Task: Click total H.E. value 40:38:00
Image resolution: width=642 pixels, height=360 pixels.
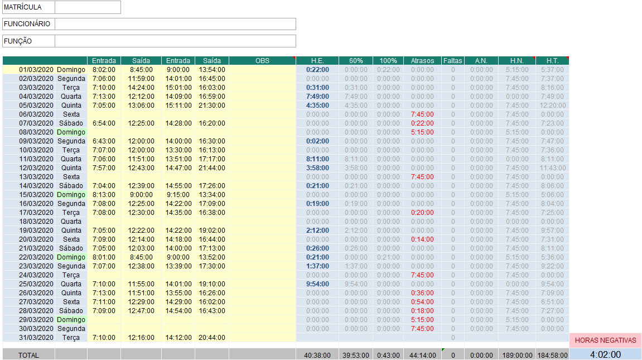Action: 317,355
